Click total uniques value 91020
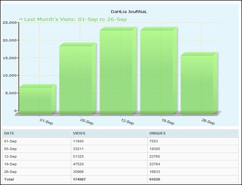242x185 pixels. pos(154,180)
